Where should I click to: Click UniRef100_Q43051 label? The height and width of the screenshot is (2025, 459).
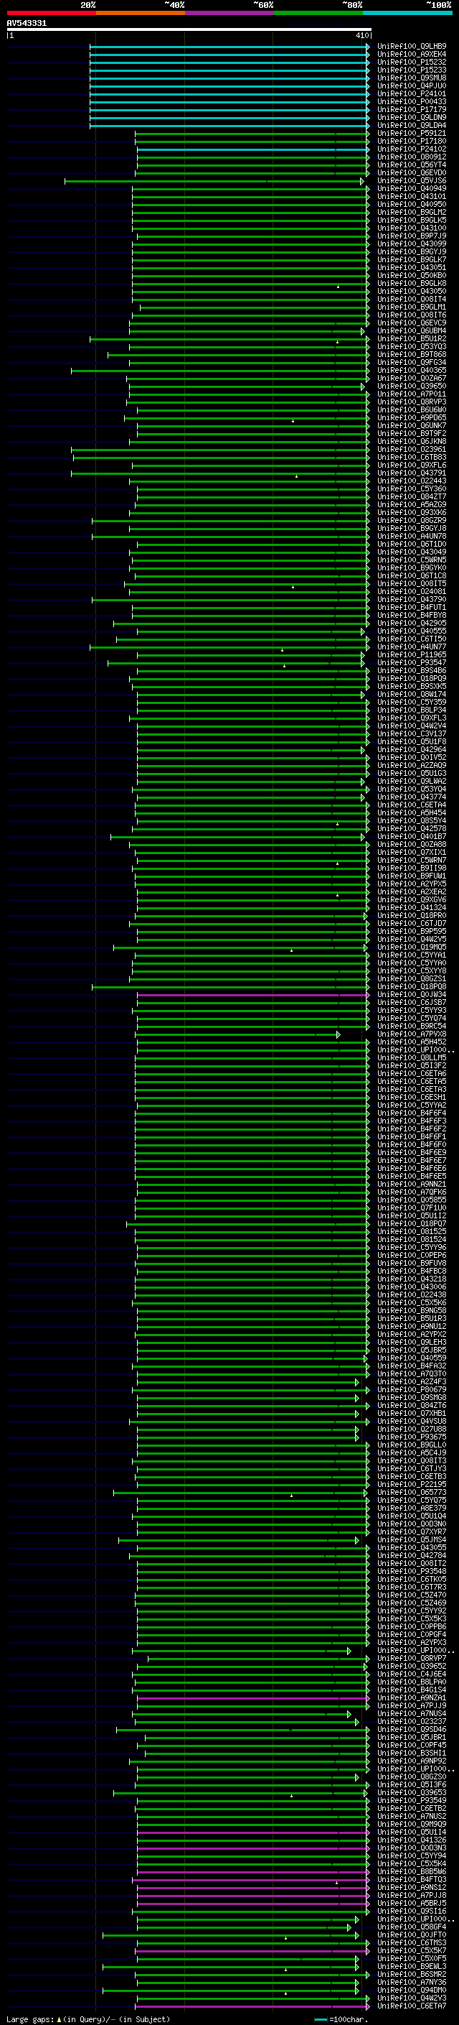(411, 268)
